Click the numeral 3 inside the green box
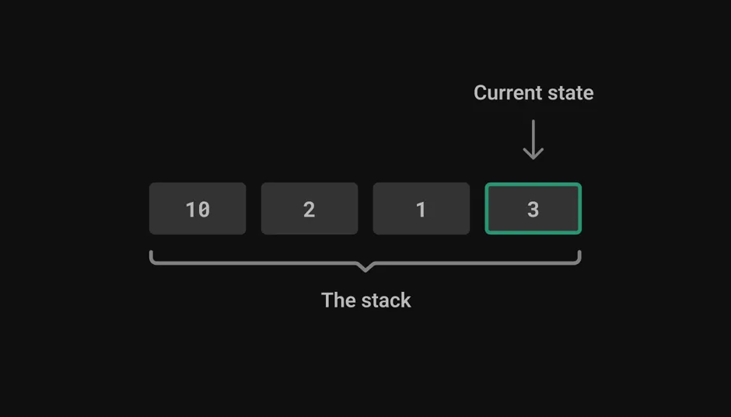This screenshot has width=731, height=417. click(533, 210)
